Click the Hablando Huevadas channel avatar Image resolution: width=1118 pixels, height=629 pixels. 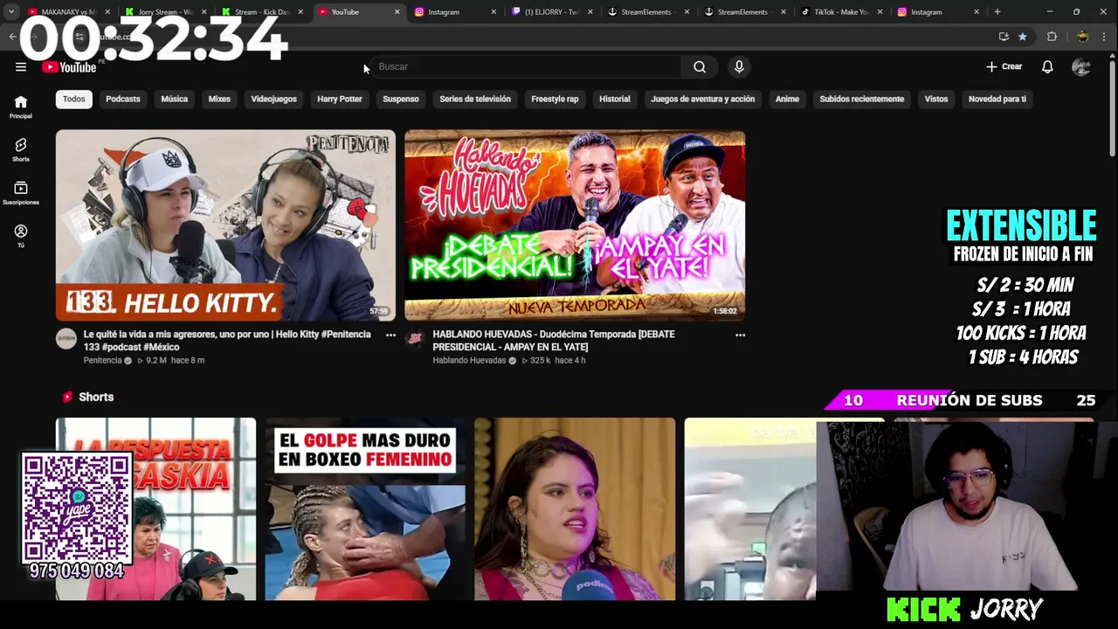[415, 339]
